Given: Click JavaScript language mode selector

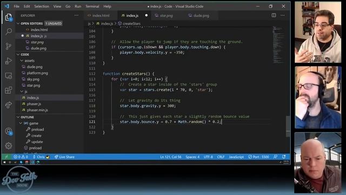Looking at the screenshot, I should point(236,157).
